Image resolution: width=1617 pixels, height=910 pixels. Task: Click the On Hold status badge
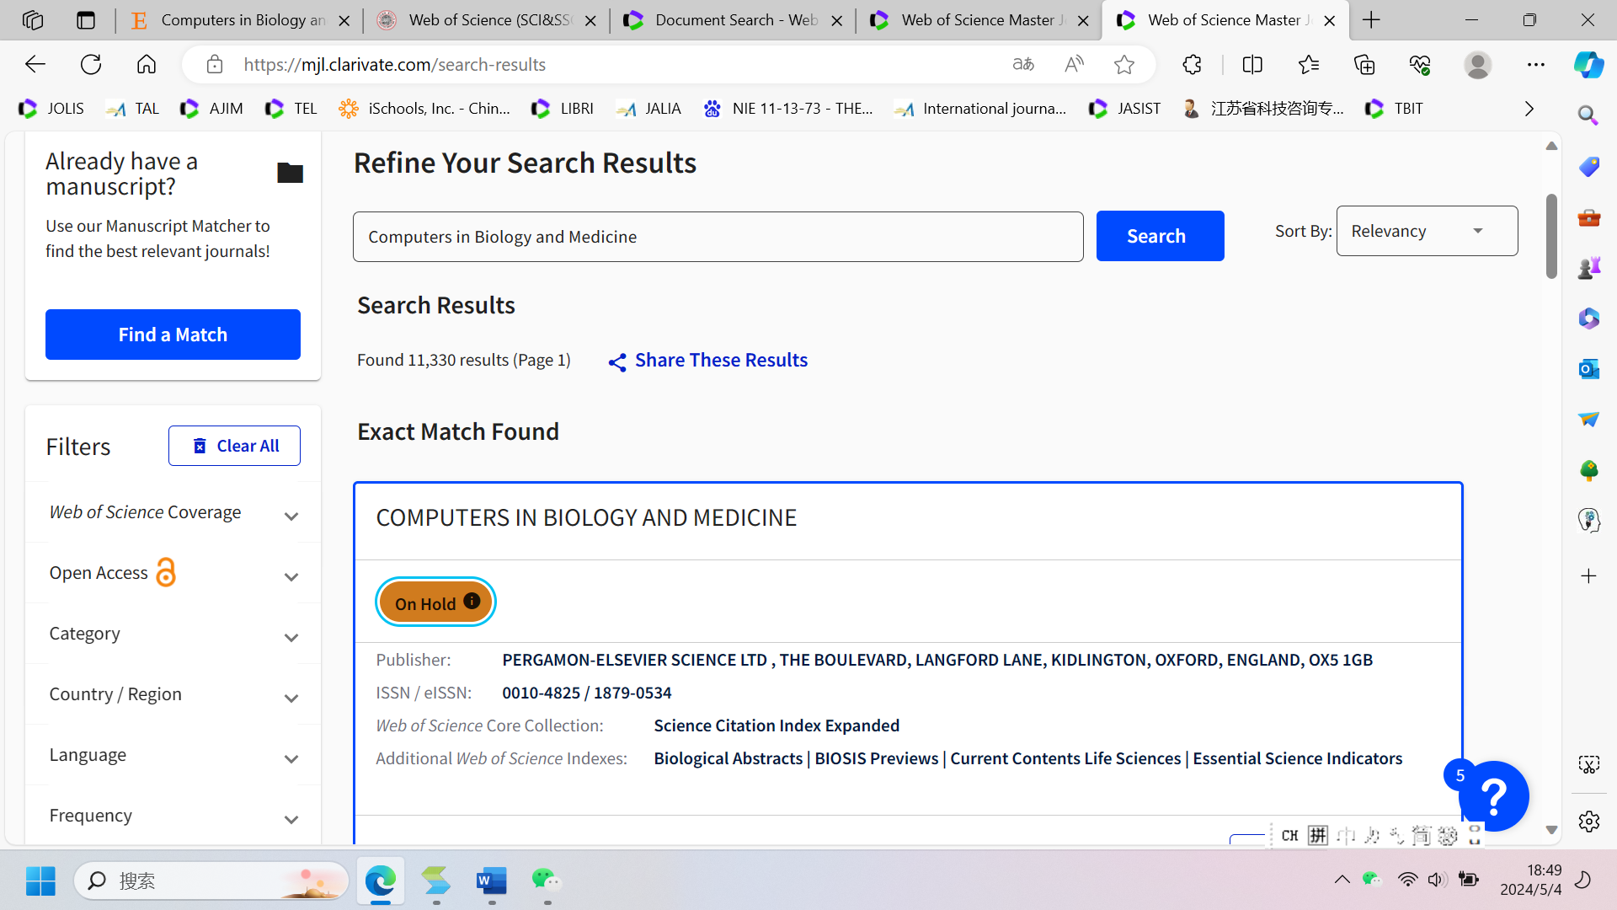pyautogui.click(x=435, y=602)
